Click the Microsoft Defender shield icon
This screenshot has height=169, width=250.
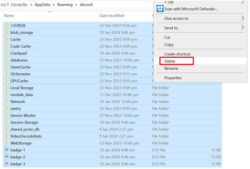[x=159, y=9]
